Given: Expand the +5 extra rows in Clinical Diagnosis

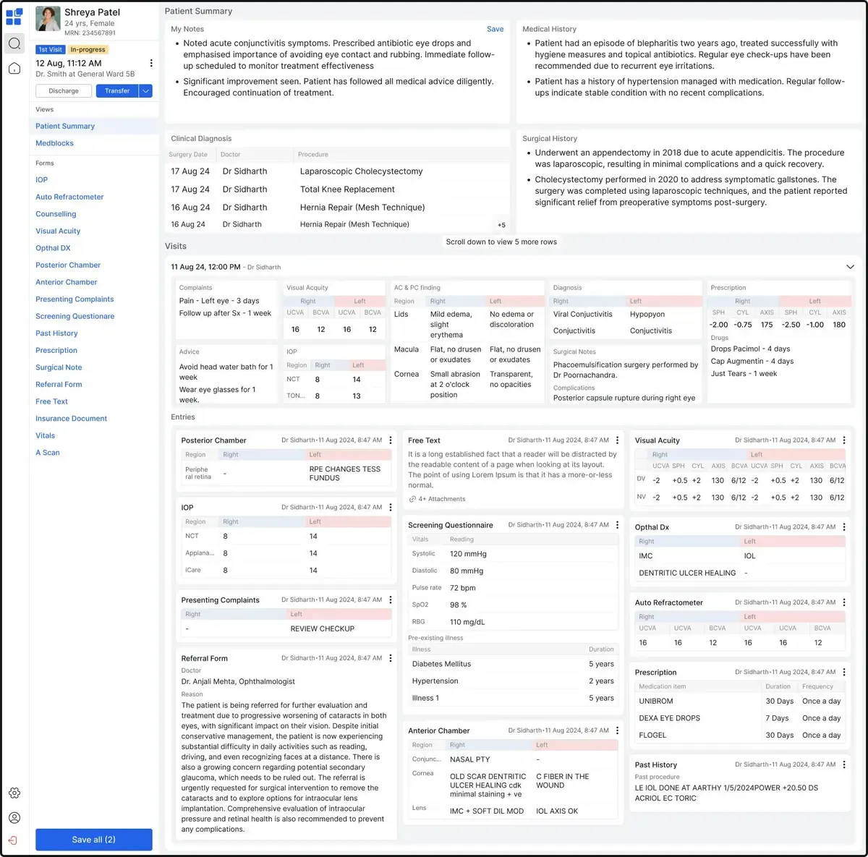Looking at the screenshot, I should 501,224.
